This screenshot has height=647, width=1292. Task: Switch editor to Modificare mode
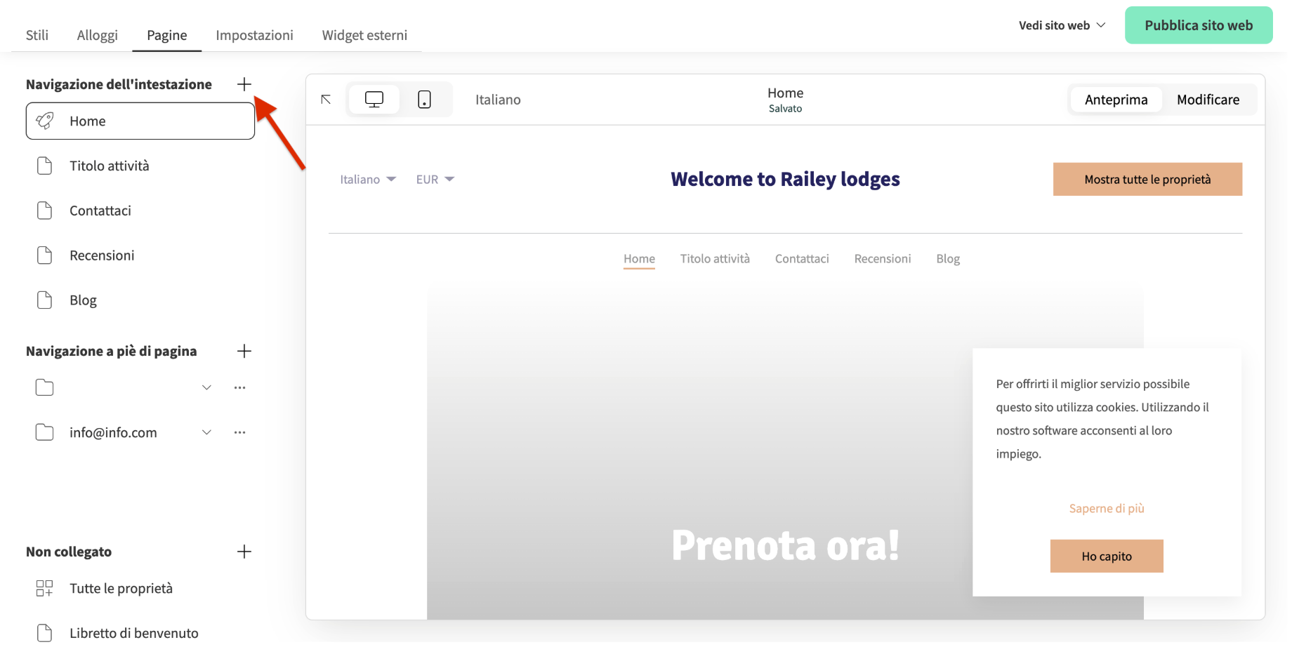click(1208, 99)
